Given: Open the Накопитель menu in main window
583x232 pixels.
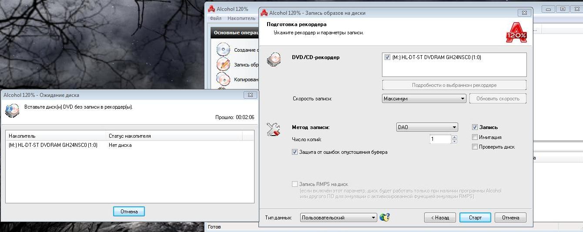Looking at the screenshot, I should [x=241, y=18].
